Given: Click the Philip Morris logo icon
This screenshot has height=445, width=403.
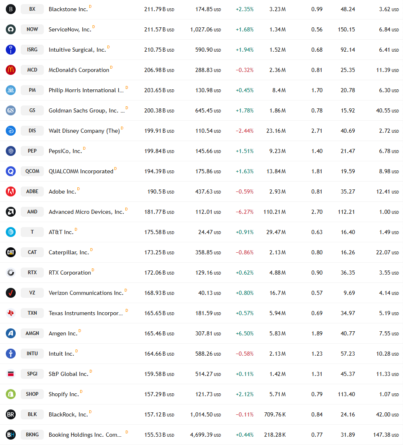Looking at the screenshot, I should (11, 90).
